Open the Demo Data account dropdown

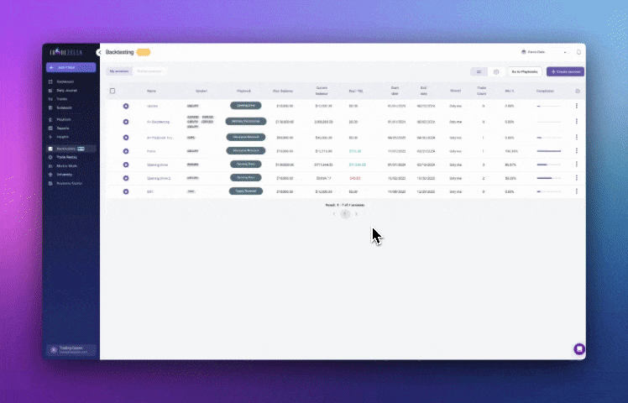pos(543,52)
